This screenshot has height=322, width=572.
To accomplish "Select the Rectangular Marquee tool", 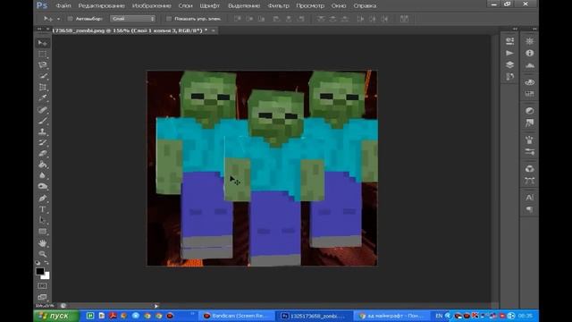I will coord(42,54).
